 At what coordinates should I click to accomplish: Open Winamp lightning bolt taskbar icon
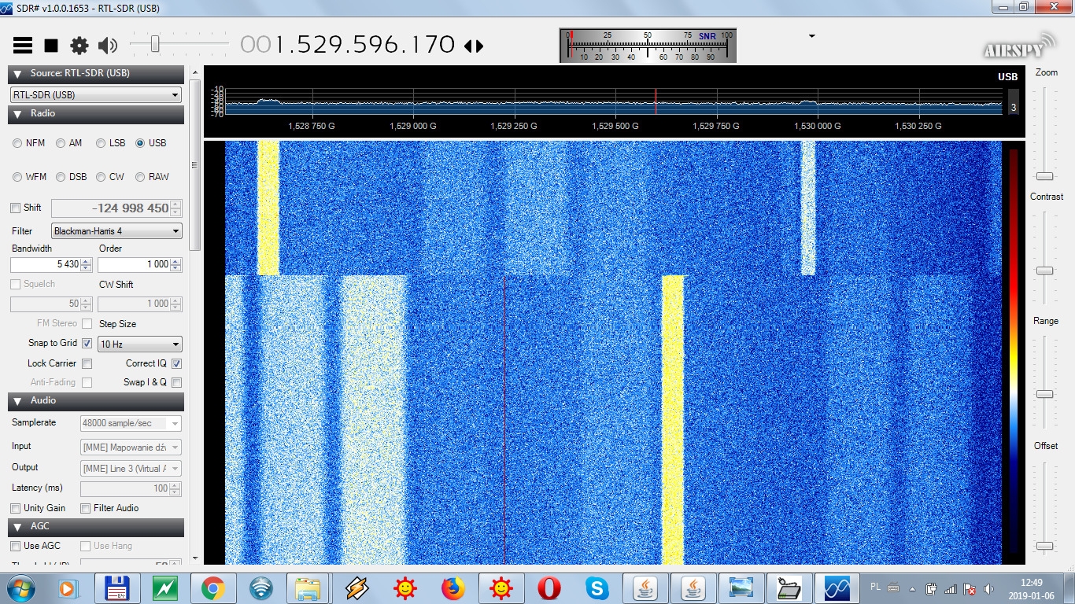[356, 587]
